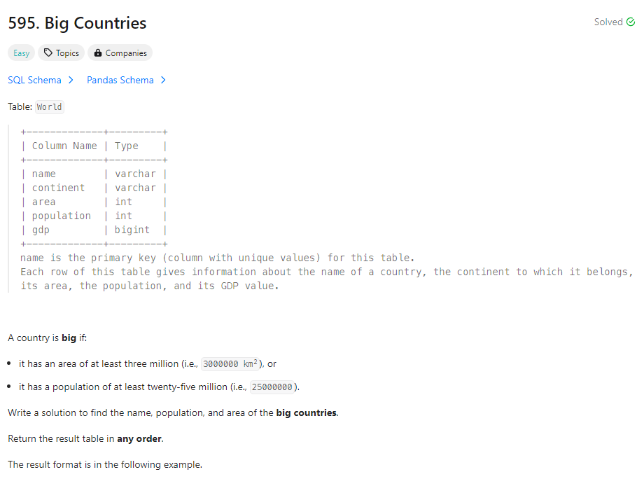Click the varchar type in the schema table
Viewport: 644px width, 486px height.
coord(136,173)
